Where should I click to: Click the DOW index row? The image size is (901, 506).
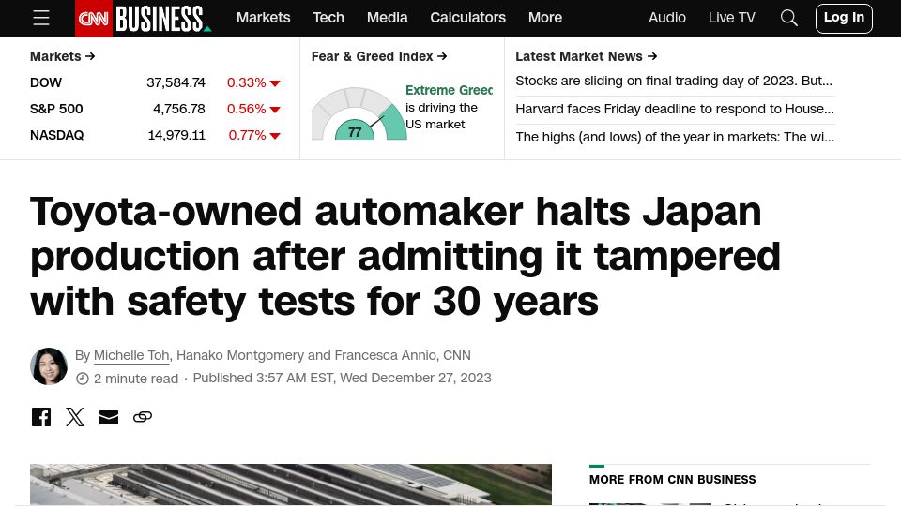pyautogui.click(x=155, y=82)
